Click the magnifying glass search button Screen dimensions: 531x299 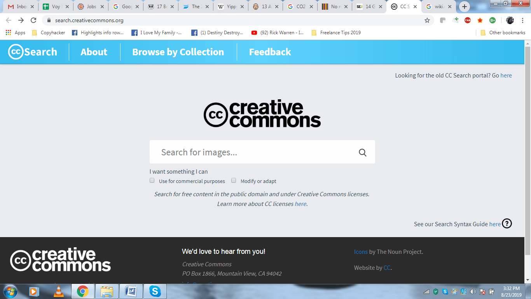(363, 152)
